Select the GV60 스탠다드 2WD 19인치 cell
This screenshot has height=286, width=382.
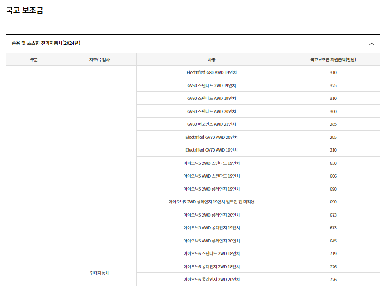click(212, 86)
